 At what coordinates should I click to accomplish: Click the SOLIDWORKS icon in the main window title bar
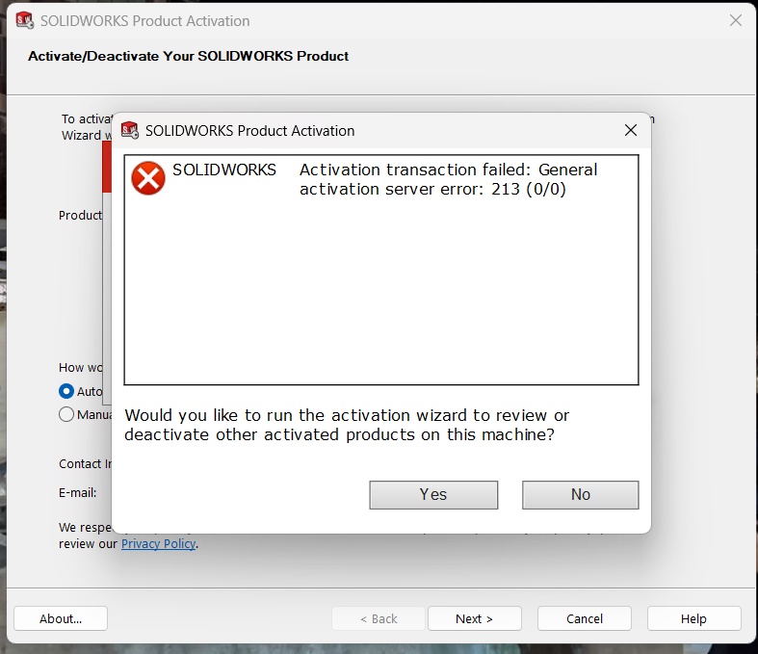[x=25, y=21]
